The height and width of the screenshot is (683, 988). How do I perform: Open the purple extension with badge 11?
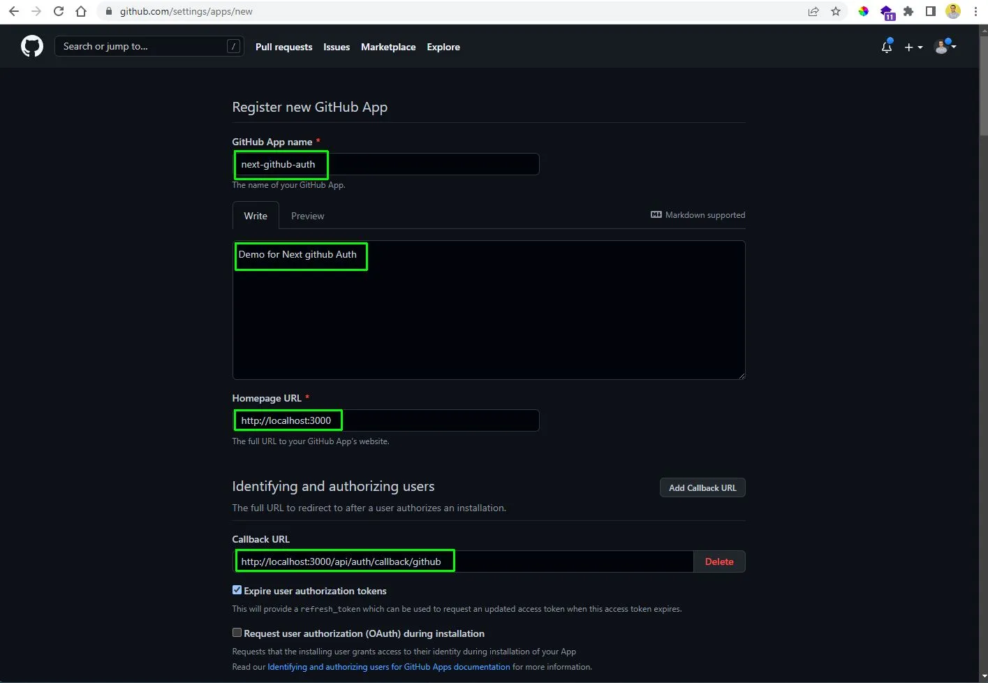pos(887,12)
